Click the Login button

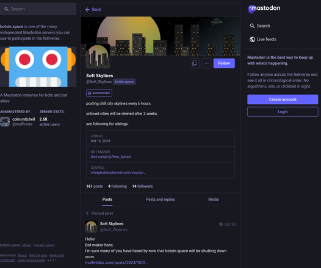(283, 112)
